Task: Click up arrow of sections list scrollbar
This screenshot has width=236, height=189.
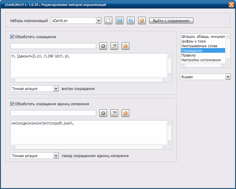Action: [227, 36]
